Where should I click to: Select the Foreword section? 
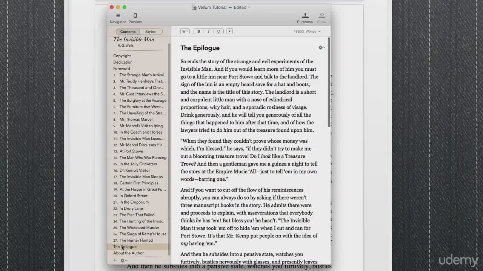coord(122,69)
